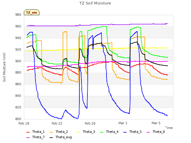Click the Mar 1 x-axis tick label
This screenshot has height=143, width=191.
(123, 123)
